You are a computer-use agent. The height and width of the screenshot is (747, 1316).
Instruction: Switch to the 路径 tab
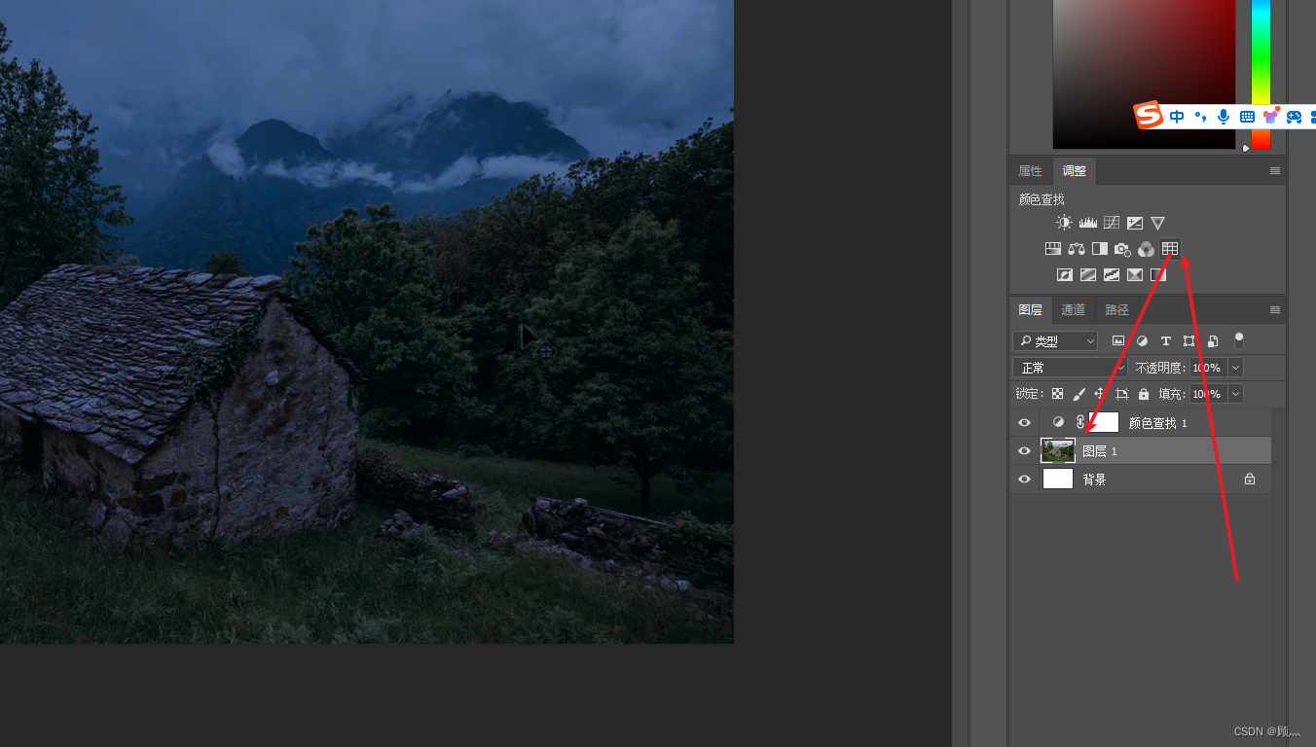1116,310
